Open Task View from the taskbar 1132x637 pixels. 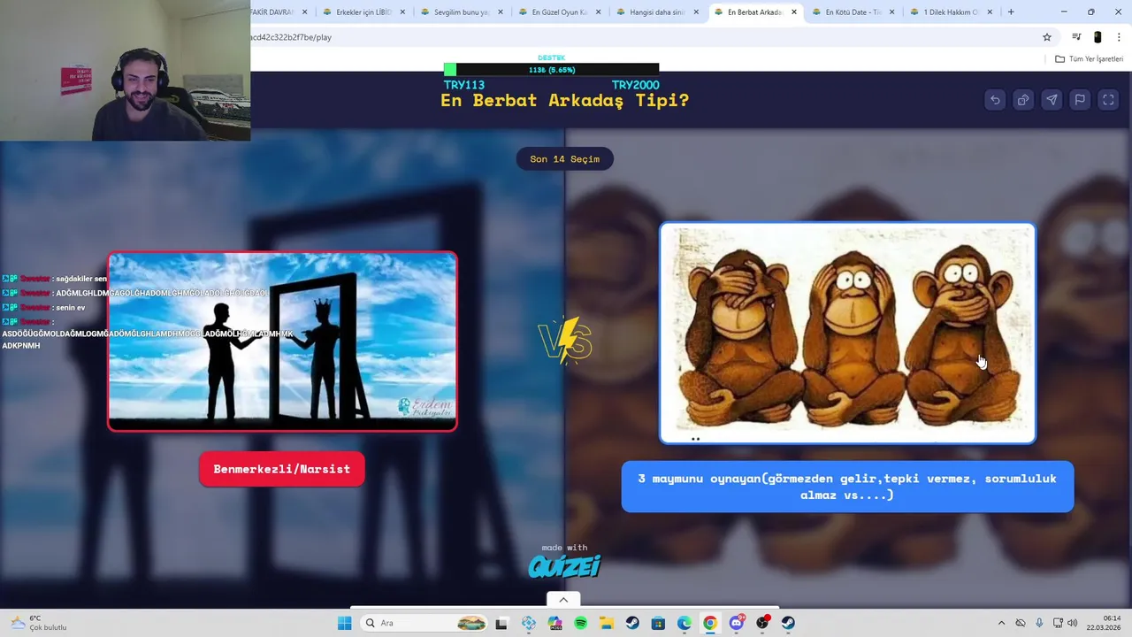click(x=501, y=623)
